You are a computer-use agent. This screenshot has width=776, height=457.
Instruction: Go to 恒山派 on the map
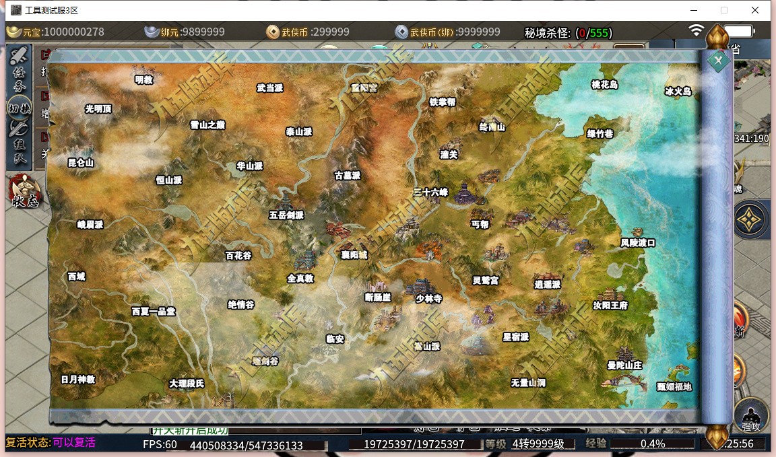point(169,180)
